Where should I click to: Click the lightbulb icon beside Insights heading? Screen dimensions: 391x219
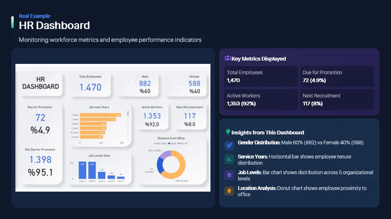(228, 132)
